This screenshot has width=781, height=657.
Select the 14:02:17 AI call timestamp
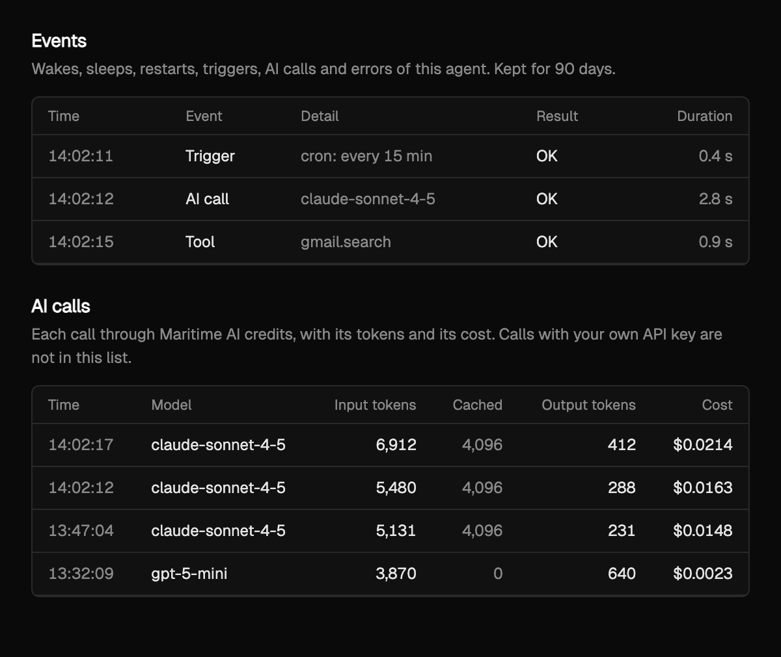[81, 445]
